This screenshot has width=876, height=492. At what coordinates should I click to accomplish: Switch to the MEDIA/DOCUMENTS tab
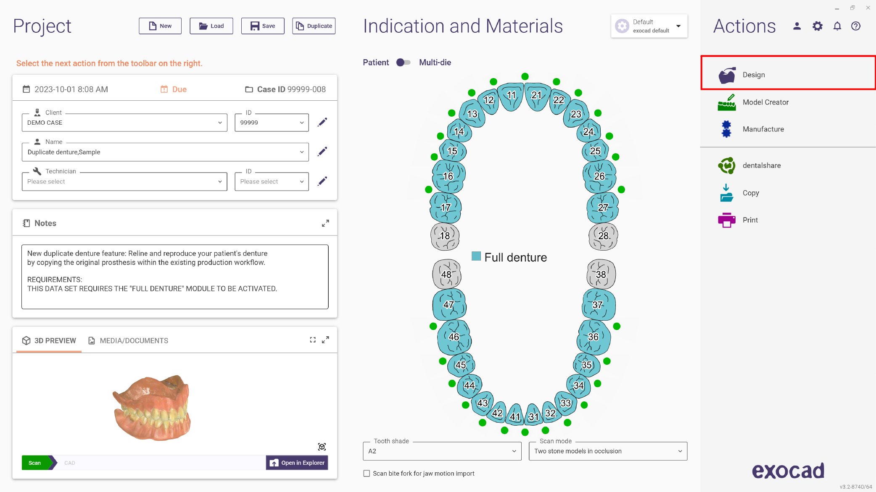click(x=128, y=340)
